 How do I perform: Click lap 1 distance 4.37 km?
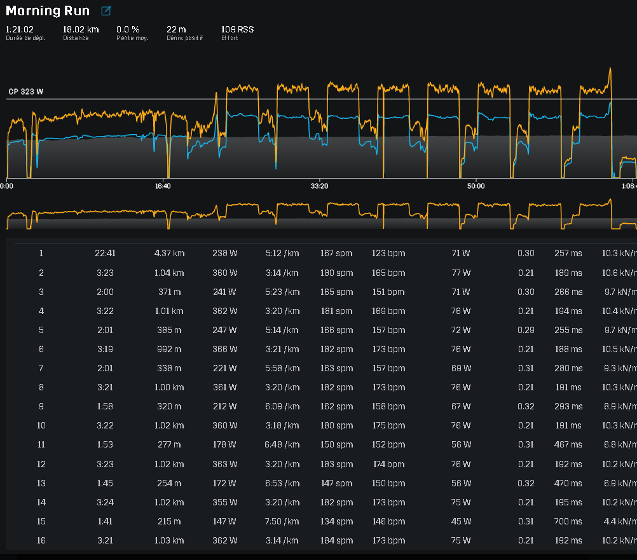[x=169, y=253]
